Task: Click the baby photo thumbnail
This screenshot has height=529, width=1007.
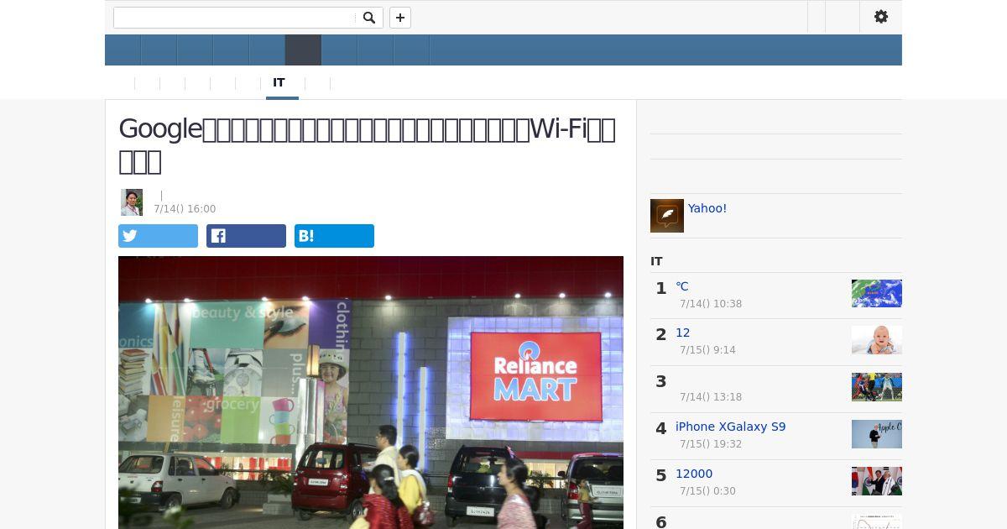Action: tap(877, 340)
